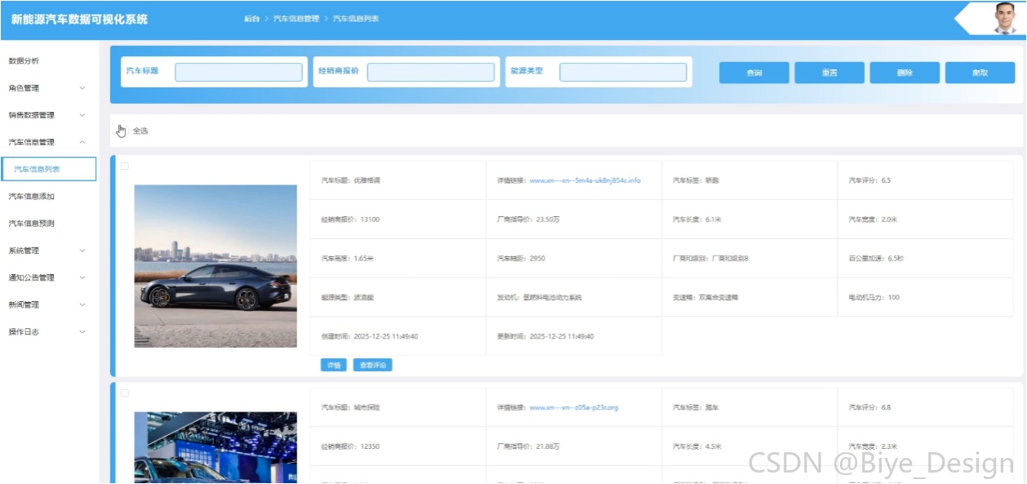Click the 百公里加速: 6.5秒 cell
Viewport: 1027px width, 484px height.
pos(925,259)
